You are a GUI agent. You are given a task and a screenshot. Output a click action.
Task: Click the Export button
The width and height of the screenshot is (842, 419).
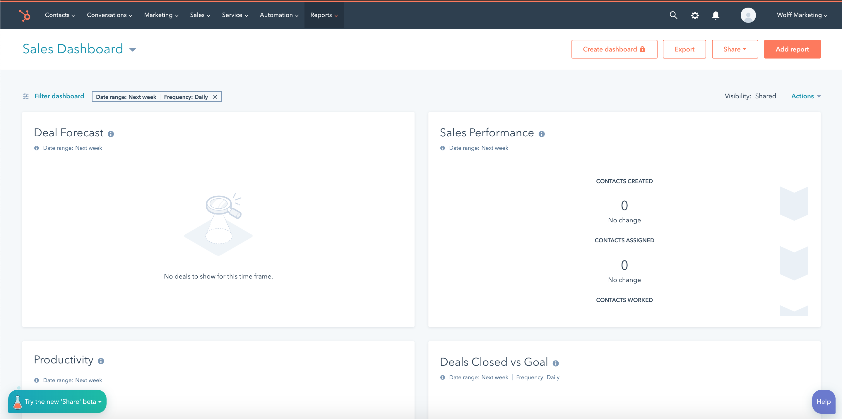[684, 49]
